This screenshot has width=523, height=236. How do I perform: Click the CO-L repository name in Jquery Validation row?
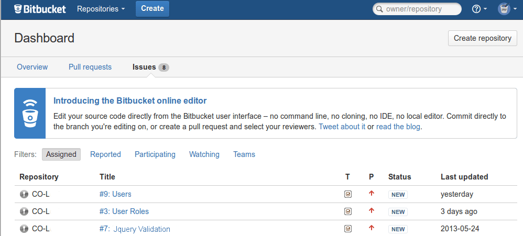41,229
